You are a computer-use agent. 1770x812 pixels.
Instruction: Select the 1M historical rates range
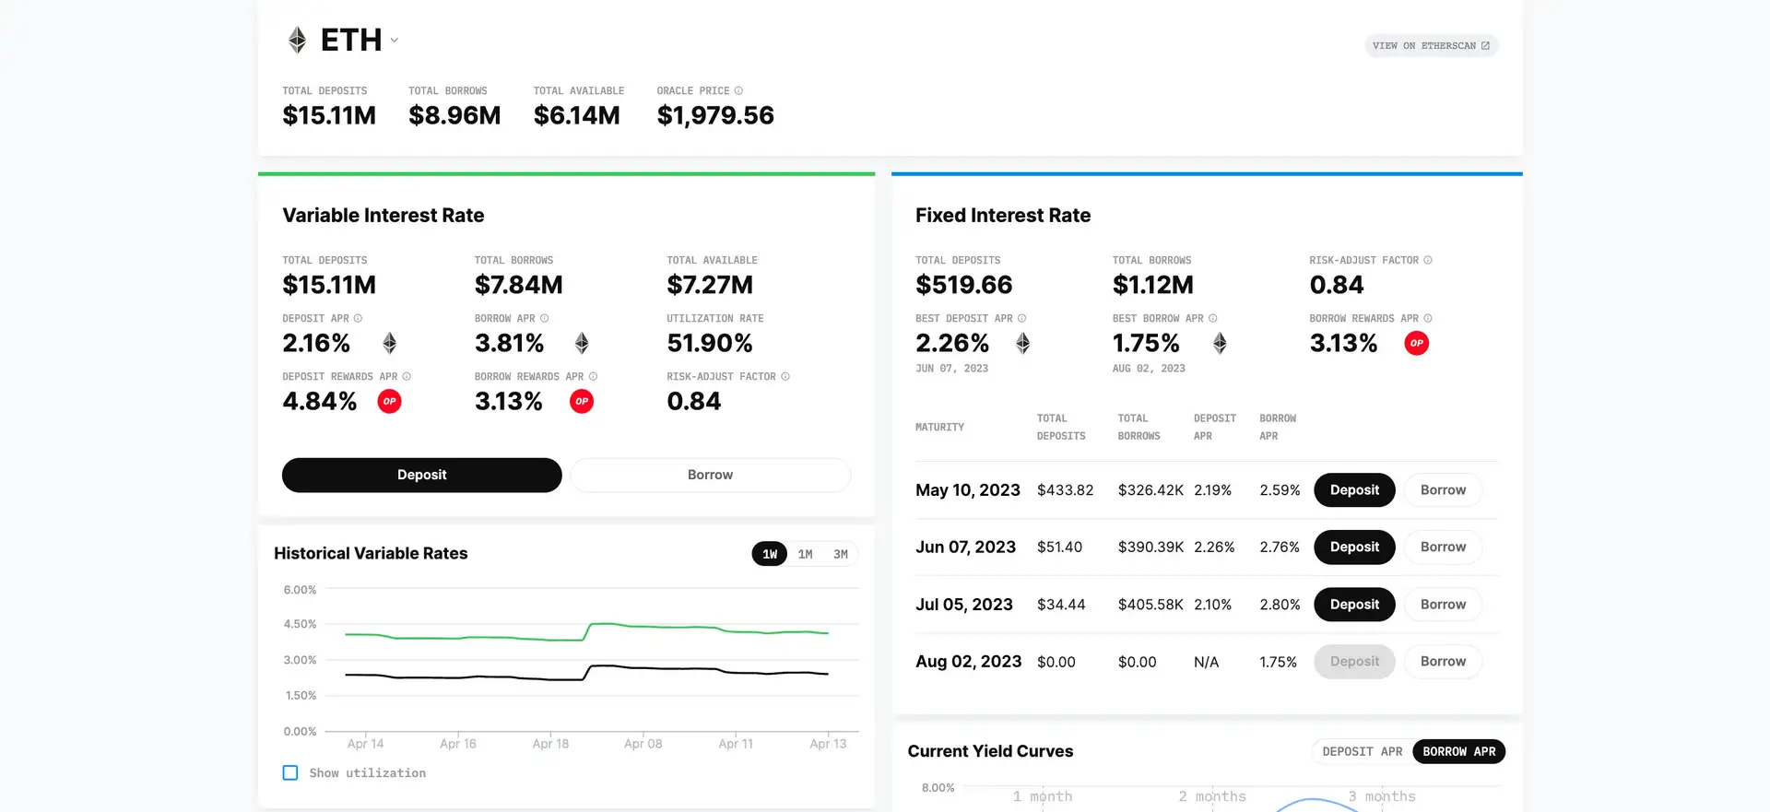coord(805,555)
